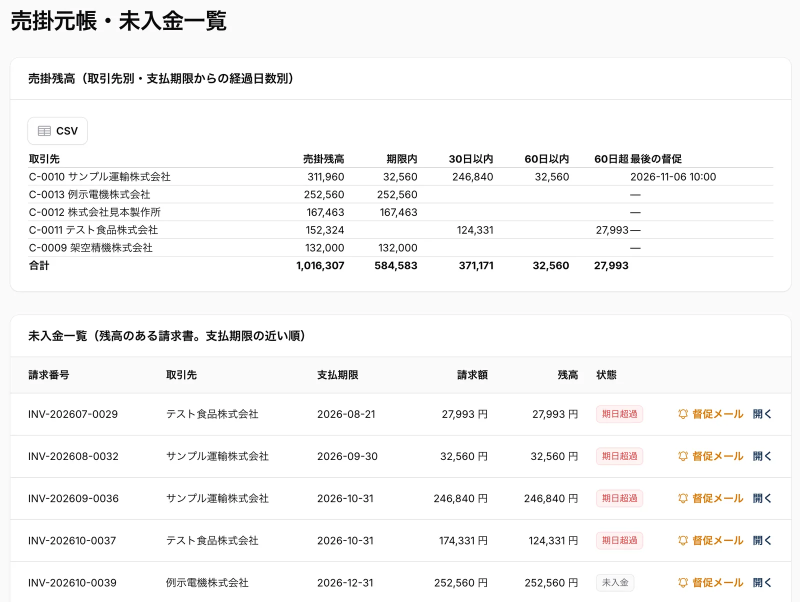Click bell icon for INV-202610-0037
The height and width of the screenshot is (602, 800).
[x=683, y=540]
